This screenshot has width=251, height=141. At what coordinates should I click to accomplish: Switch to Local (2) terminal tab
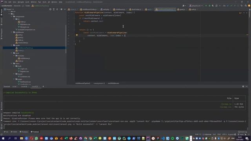35,87
